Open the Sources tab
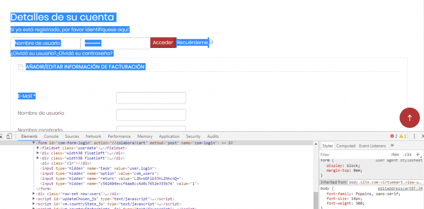 coord(72,136)
